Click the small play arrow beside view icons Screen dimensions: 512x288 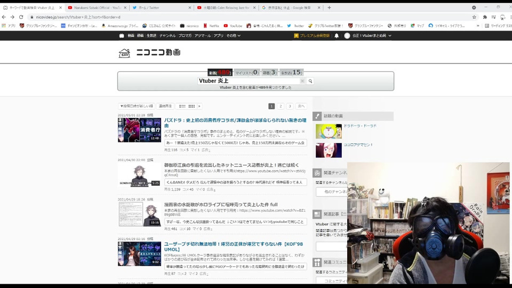[199, 106]
